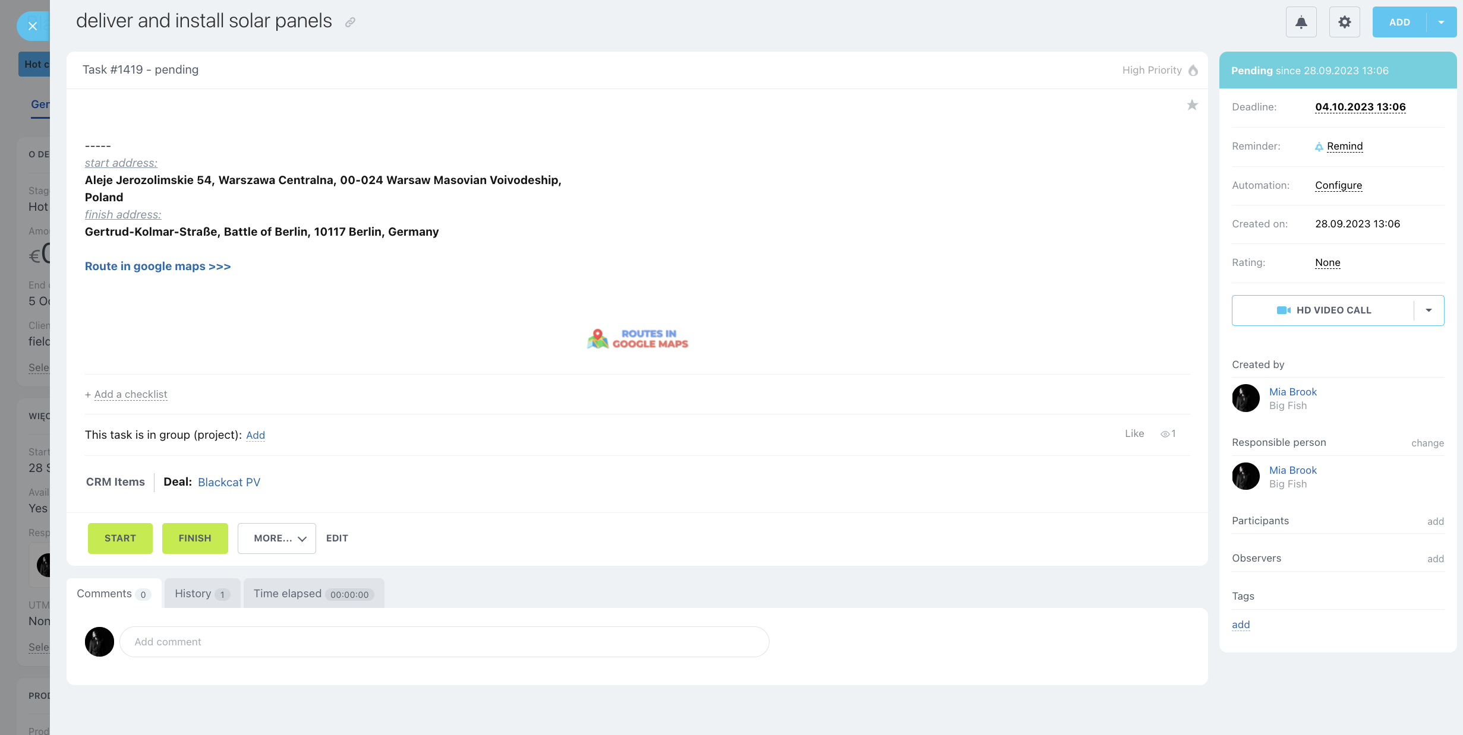Image resolution: width=1463 pixels, height=735 pixels.
Task: Open Route in google maps link
Action: pos(157,266)
